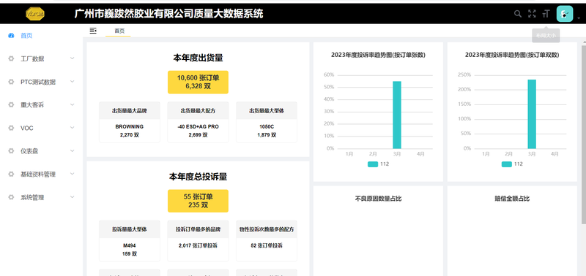Collapse the sidebar with hamburger icon

tap(93, 31)
